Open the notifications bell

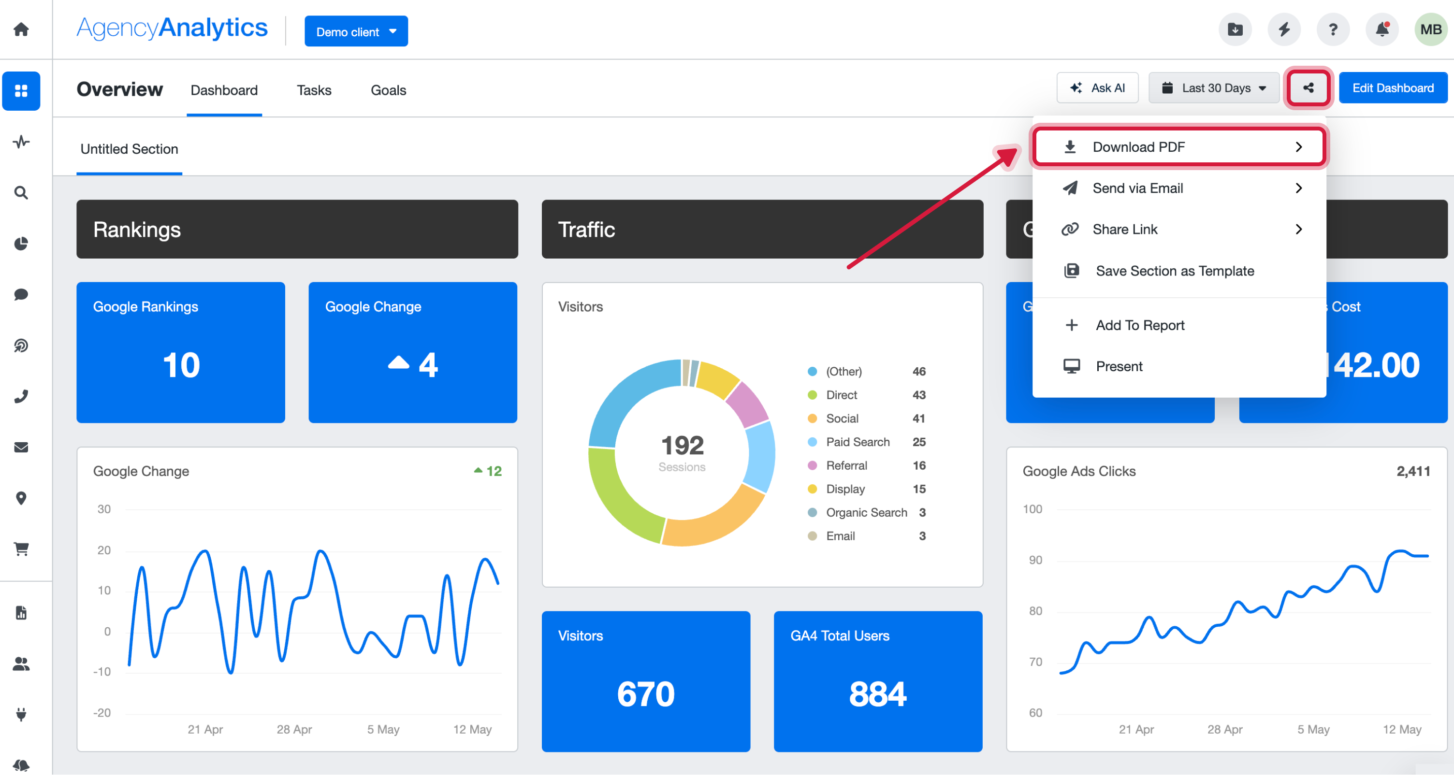click(x=1381, y=29)
